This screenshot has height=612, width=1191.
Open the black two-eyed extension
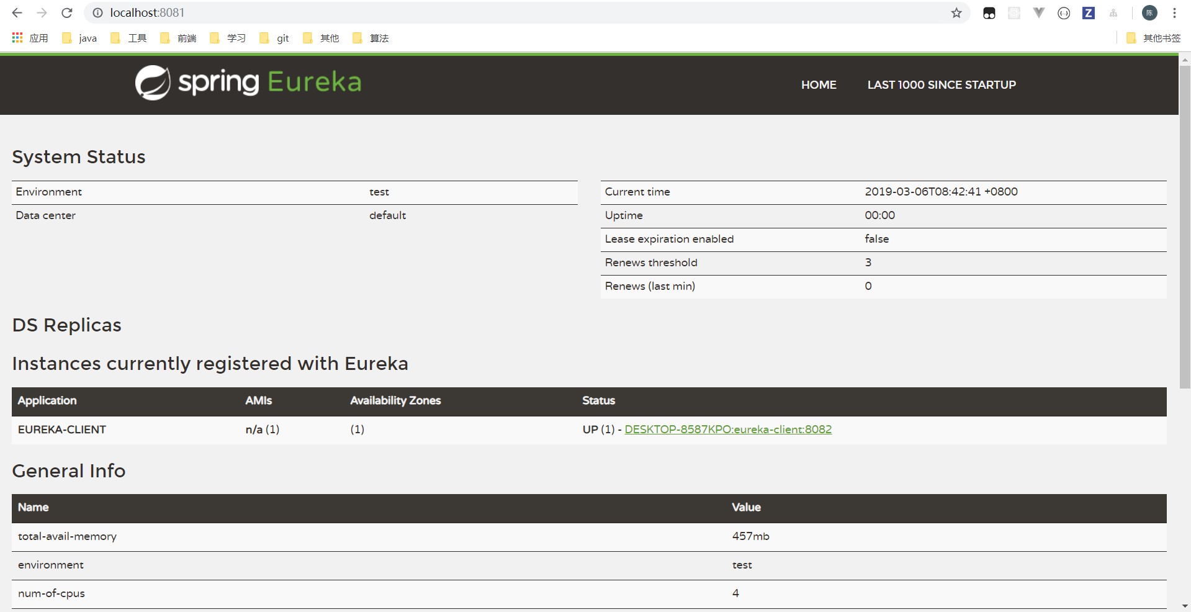click(989, 13)
